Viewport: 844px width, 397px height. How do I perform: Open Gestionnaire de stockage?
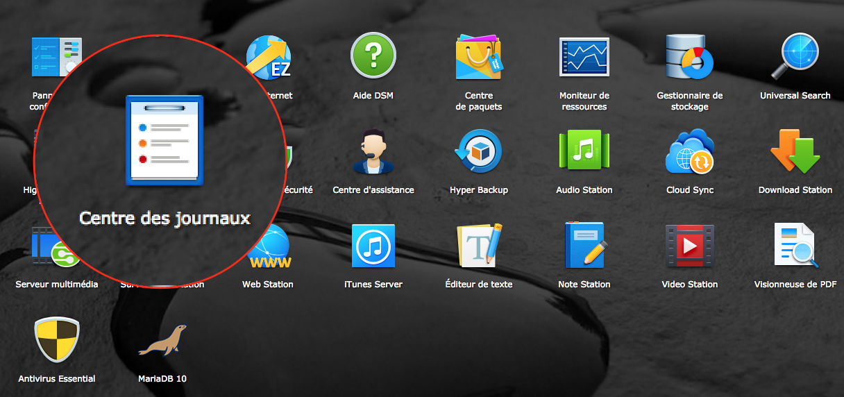pos(689,58)
